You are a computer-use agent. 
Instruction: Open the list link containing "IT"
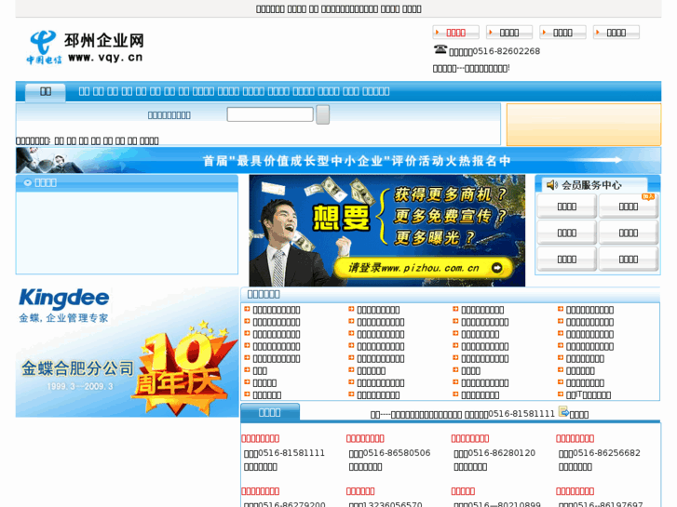pyautogui.click(x=589, y=394)
